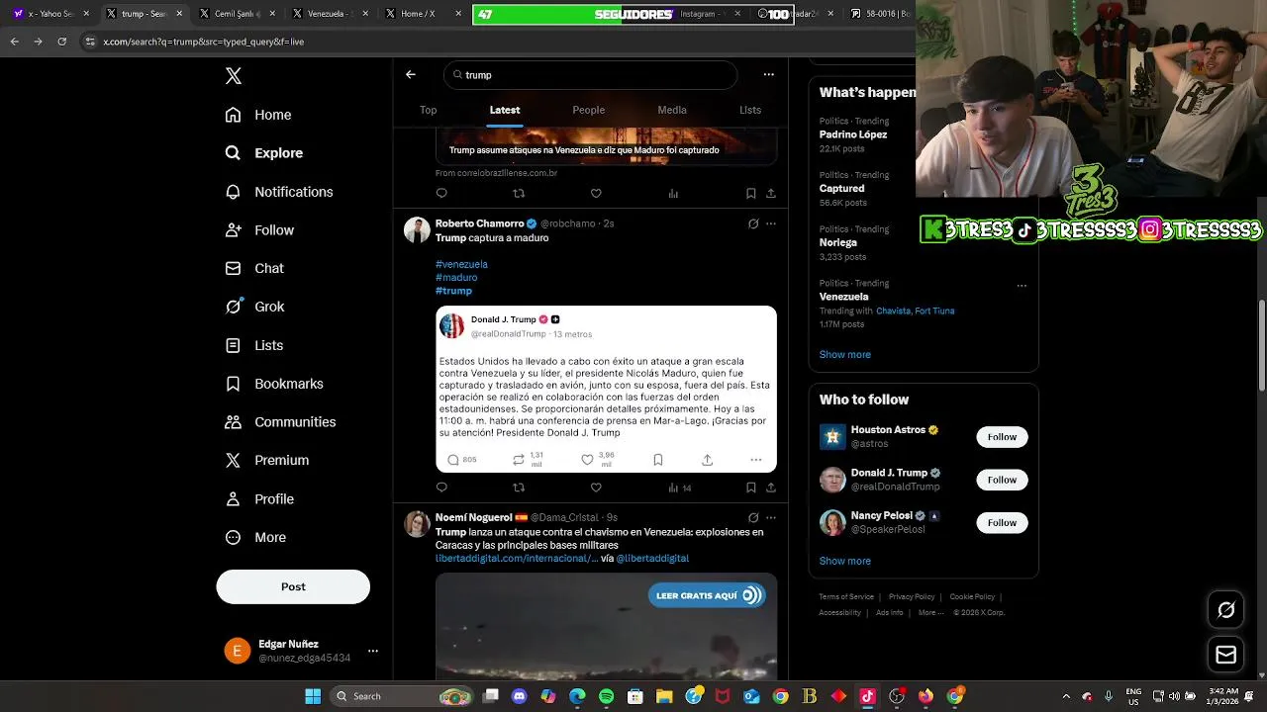The height and width of the screenshot is (712, 1267).
Task: Reply to Roberto Chamorro's post
Action: coord(441,488)
